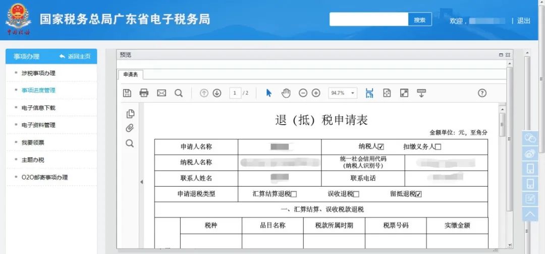This screenshot has height=254, width=545.
Task: Click the 实缴金额 column header
Action: [457, 226]
